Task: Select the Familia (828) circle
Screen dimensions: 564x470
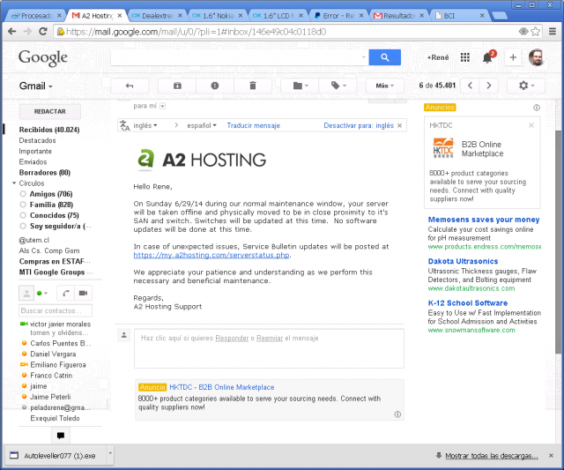Action: point(51,205)
